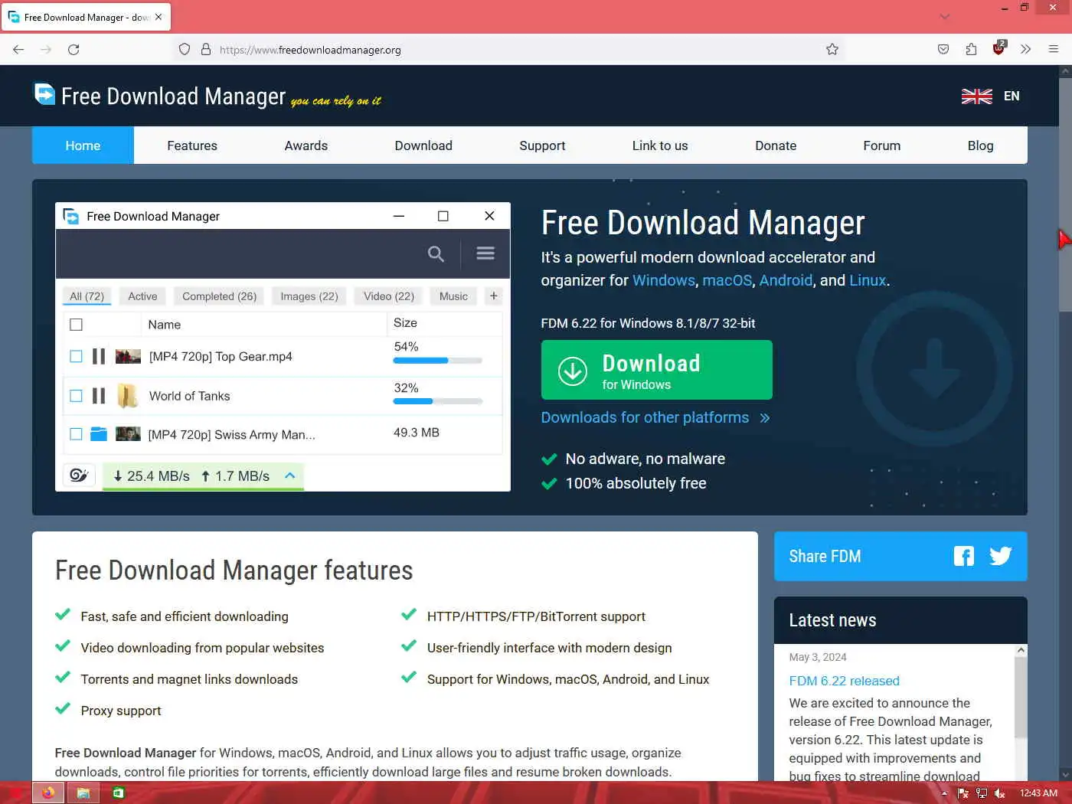This screenshot has height=804, width=1072.
Task: Click the browser reload button
Action: (x=74, y=49)
